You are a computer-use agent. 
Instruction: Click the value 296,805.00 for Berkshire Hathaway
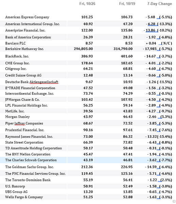coord(83,49)
